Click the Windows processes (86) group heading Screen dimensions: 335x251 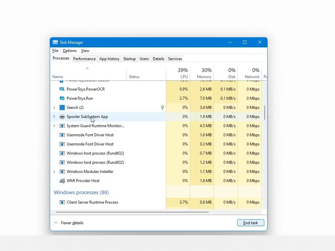click(81, 192)
